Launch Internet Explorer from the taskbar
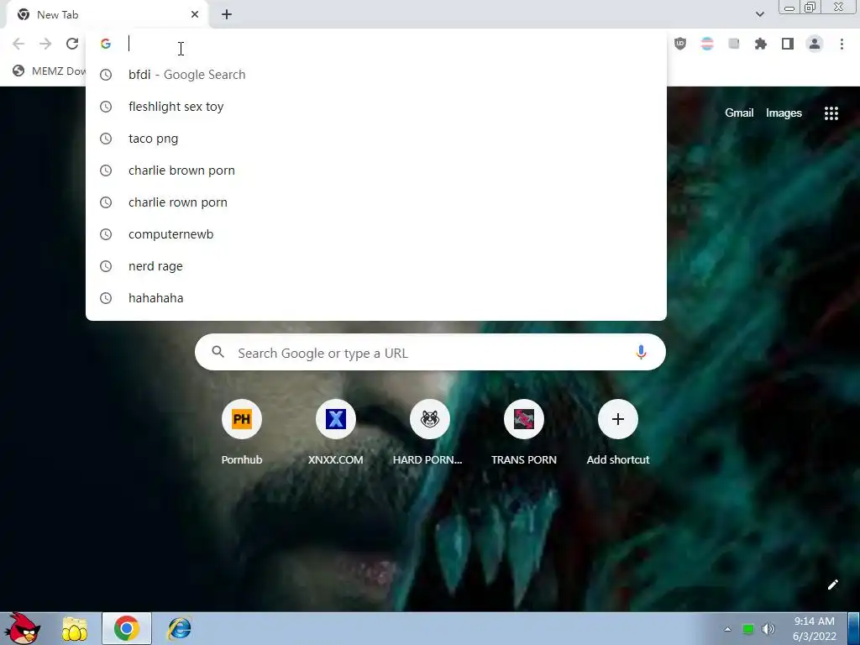This screenshot has width=860, height=645. [180, 628]
